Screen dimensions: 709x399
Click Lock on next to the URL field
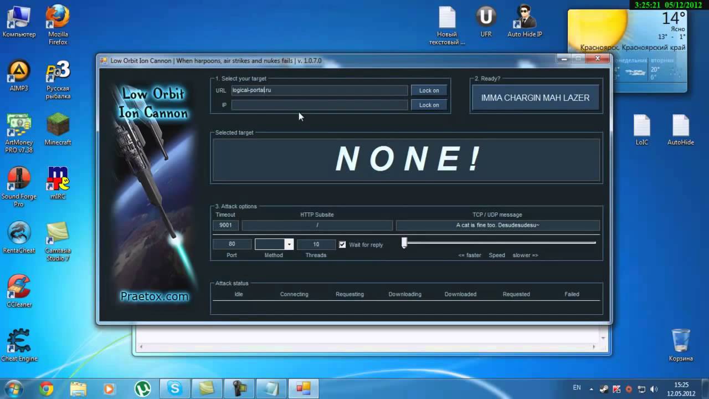pos(429,90)
